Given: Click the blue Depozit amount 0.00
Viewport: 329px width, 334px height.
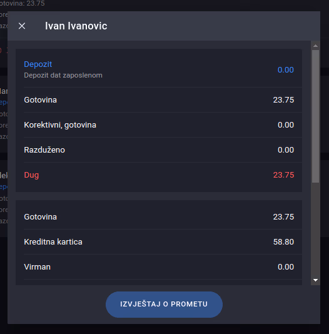Looking at the screenshot, I should click(x=286, y=70).
